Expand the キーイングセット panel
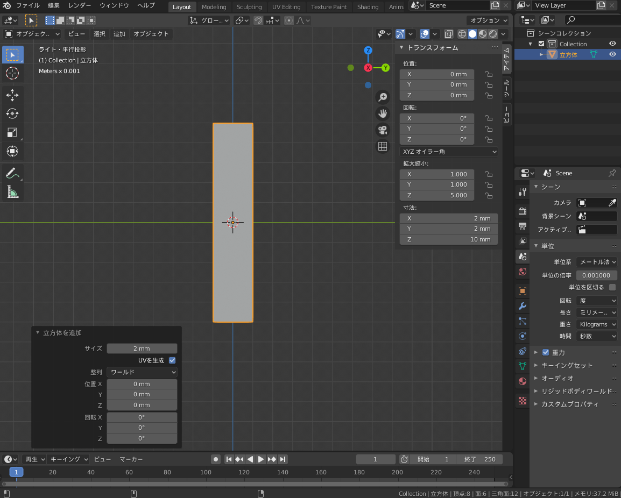Viewport: 621px width, 498px height. pos(566,365)
